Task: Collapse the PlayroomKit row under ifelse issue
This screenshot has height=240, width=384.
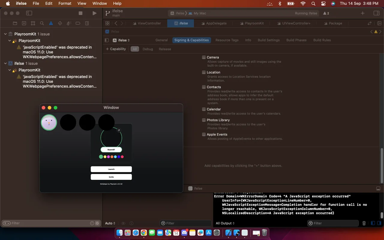Action: (10, 70)
